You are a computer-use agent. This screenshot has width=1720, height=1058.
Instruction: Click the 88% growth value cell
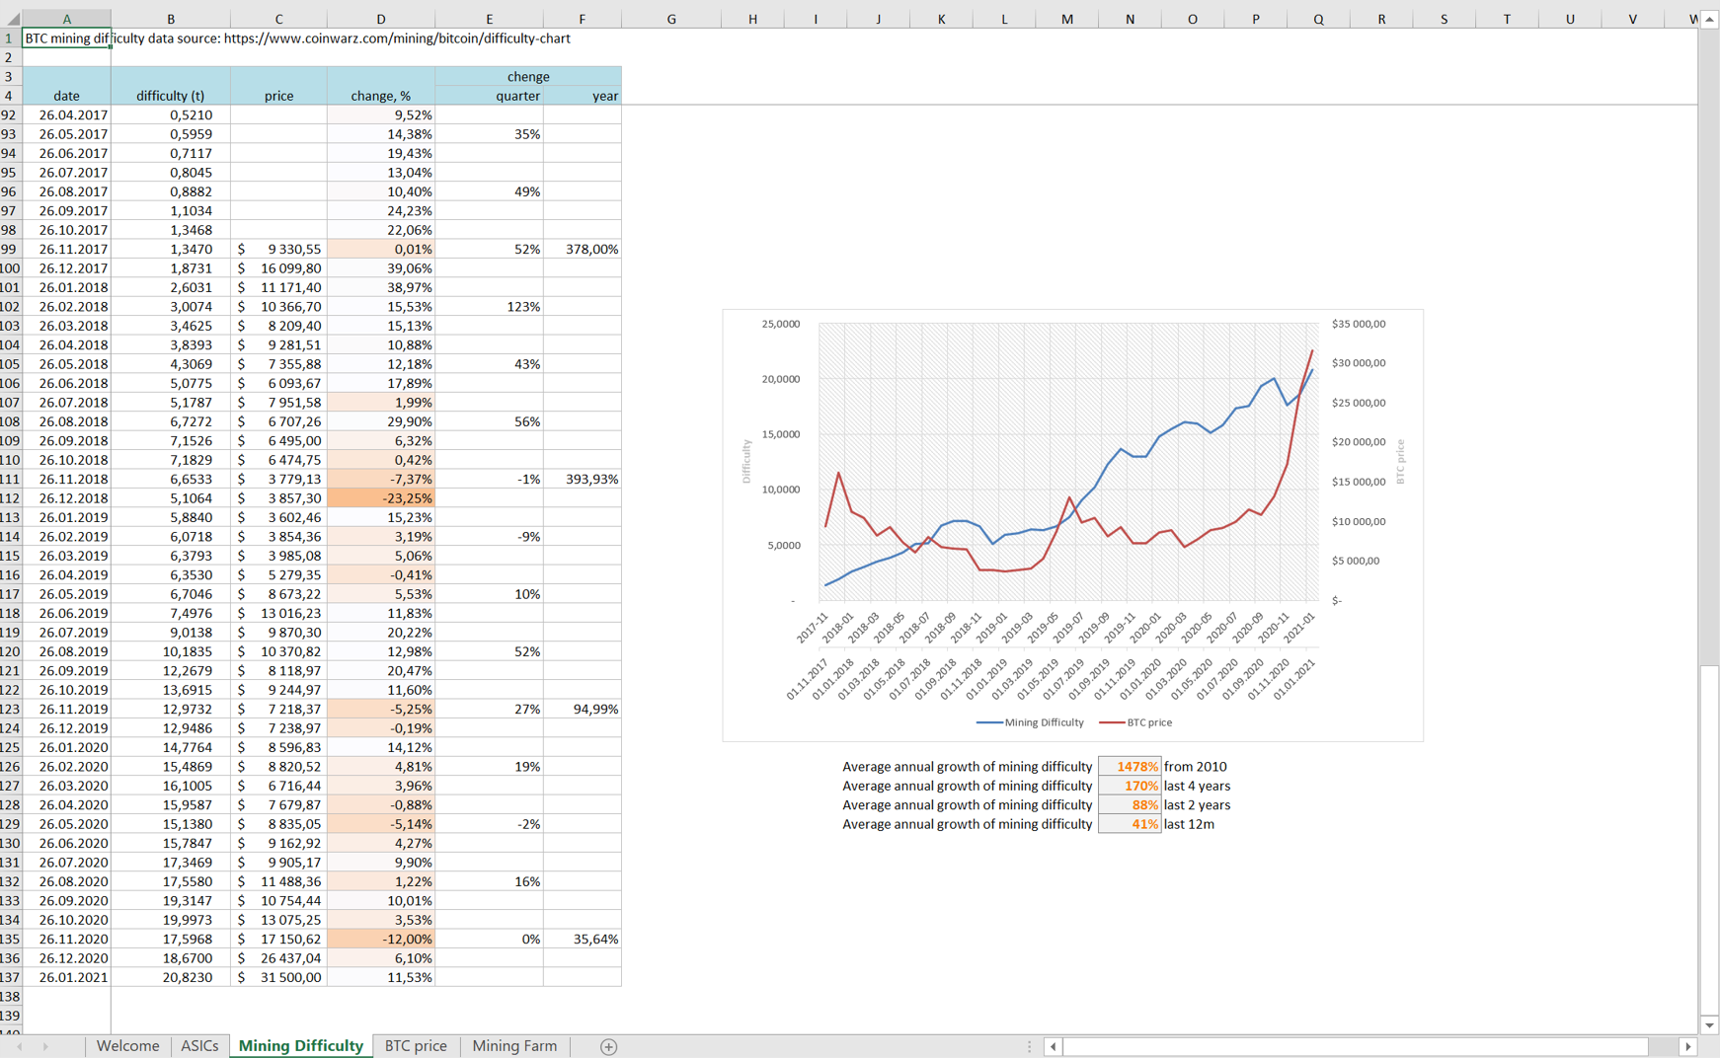[1130, 805]
